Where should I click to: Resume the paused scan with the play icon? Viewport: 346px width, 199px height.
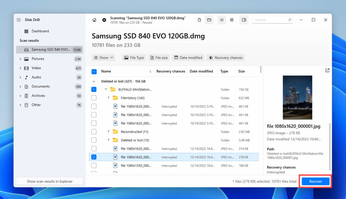[104, 20]
